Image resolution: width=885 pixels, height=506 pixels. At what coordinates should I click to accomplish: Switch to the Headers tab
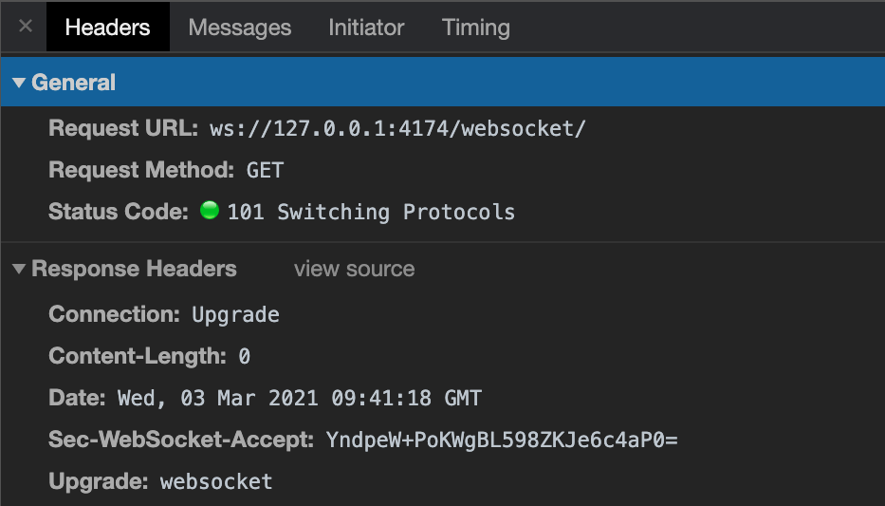107,28
